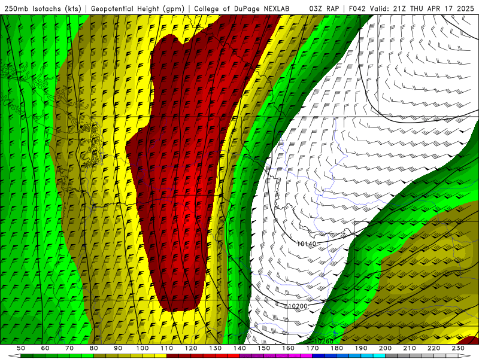Viewport: 479px width, 359px height.
Task: Click the '03Z RAP' model run label
Action: 324,9
